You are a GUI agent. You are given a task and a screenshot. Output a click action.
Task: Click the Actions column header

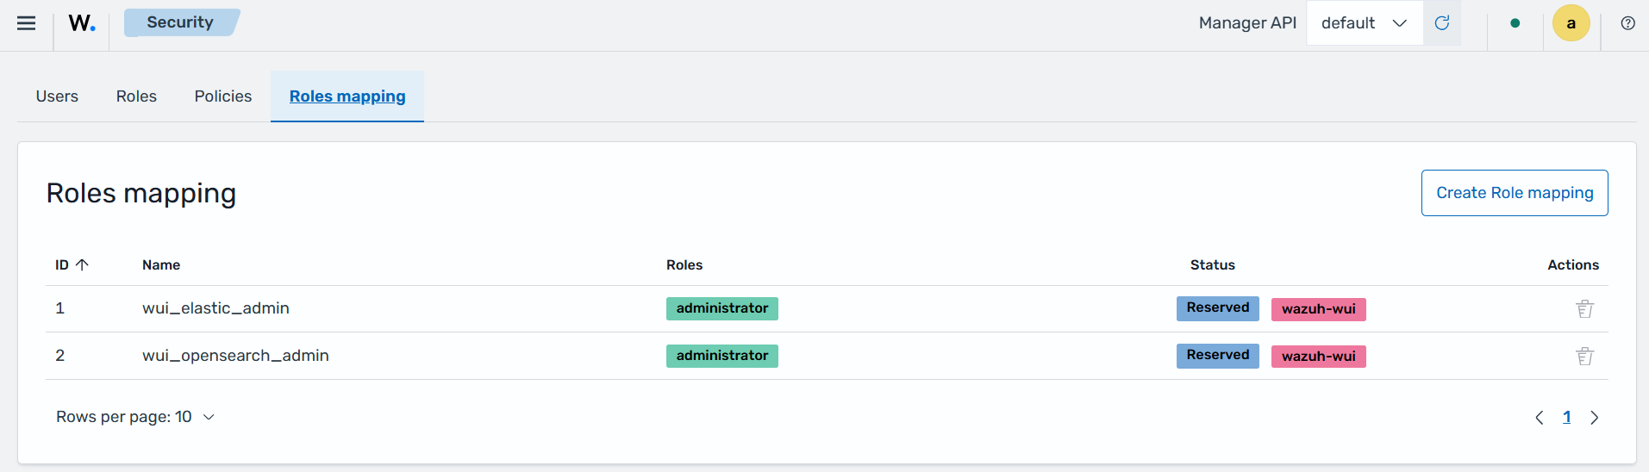pos(1573,265)
